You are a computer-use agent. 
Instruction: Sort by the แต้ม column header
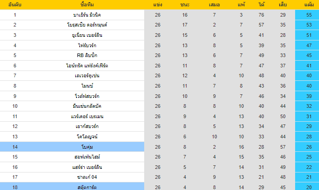309,5
